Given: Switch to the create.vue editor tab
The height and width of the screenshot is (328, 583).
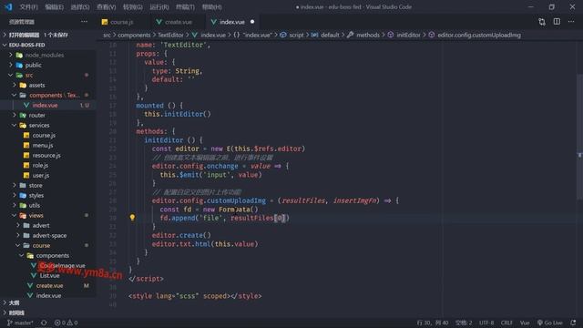Looking at the screenshot, I should coord(179,22).
